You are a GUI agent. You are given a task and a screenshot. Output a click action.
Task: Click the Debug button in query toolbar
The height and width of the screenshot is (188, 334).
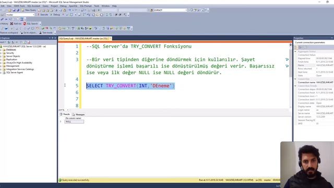[x=55, y=15]
